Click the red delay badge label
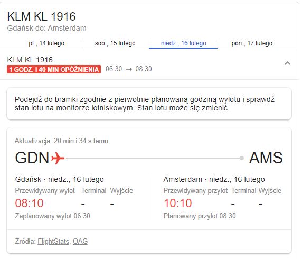 tap(54, 69)
